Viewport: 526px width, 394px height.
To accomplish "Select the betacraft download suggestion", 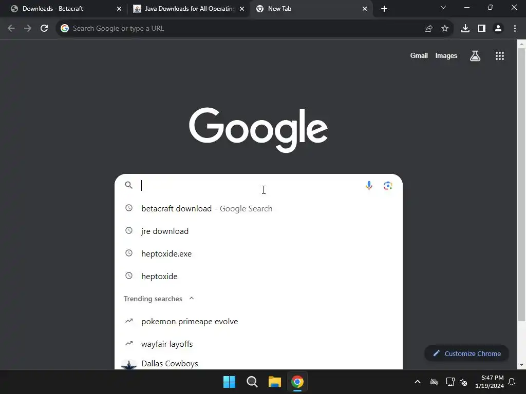I will (x=258, y=208).
